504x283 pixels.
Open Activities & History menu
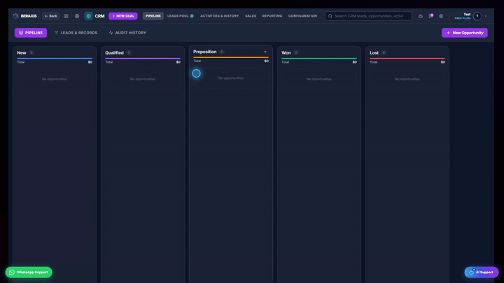[x=220, y=15]
